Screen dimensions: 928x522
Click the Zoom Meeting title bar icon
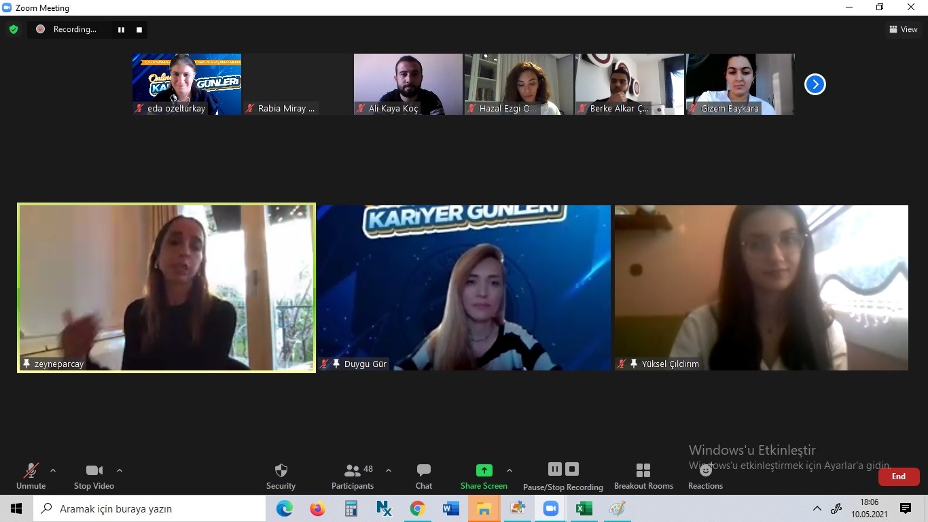pos(7,7)
